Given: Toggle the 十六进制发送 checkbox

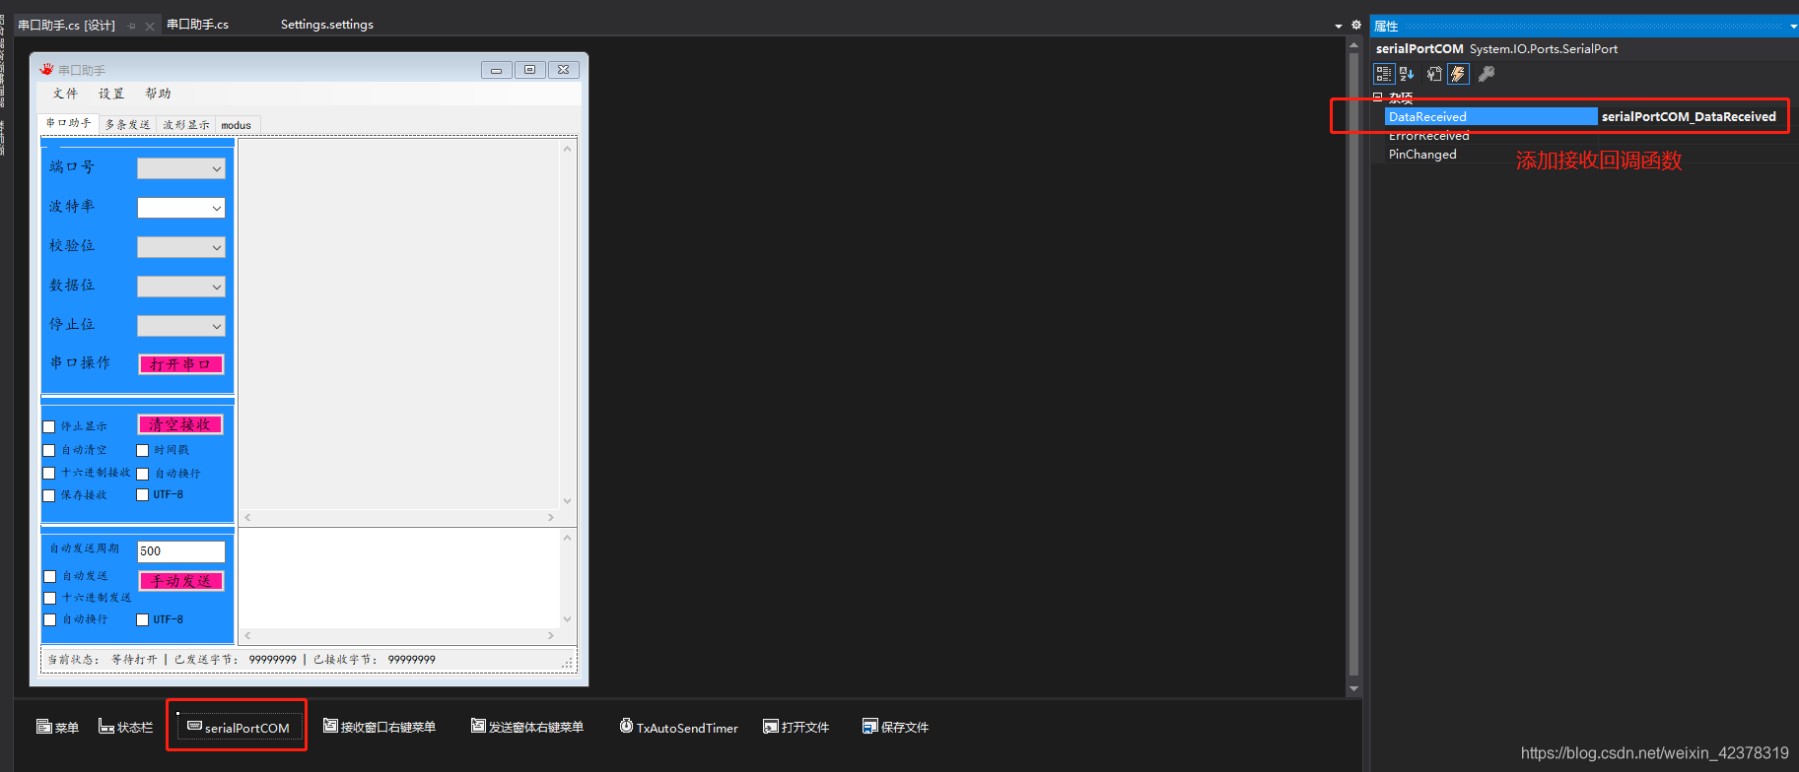Looking at the screenshot, I should point(50,598).
